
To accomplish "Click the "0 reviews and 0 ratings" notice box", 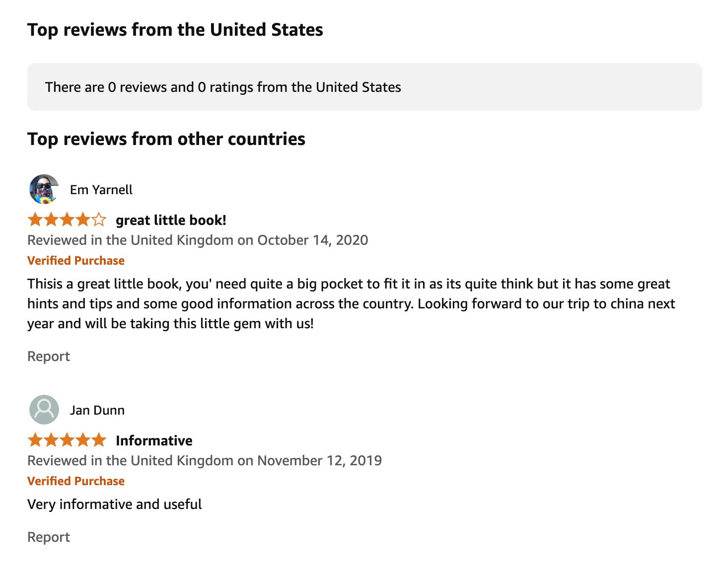I will (364, 87).
